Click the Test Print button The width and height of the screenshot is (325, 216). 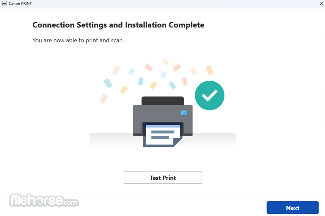163,177
